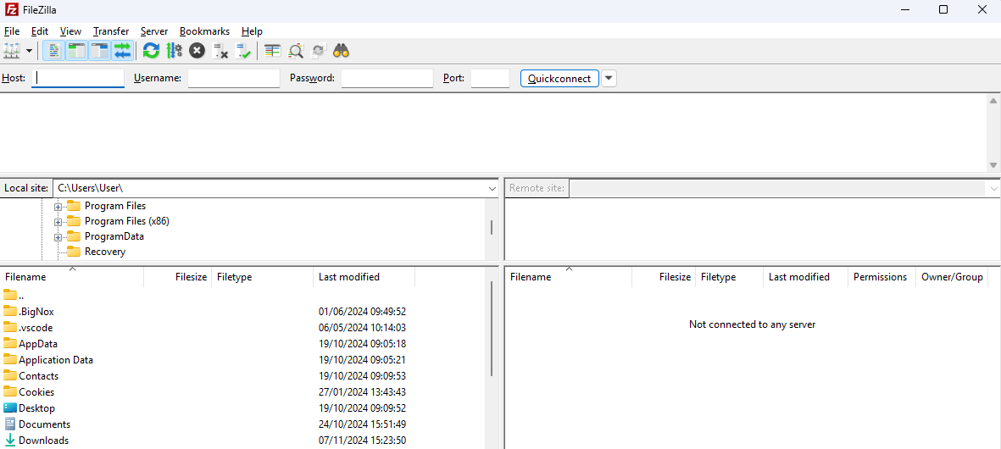Open the File menu
The width and height of the screenshot is (1001, 449).
click(x=12, y=31)
